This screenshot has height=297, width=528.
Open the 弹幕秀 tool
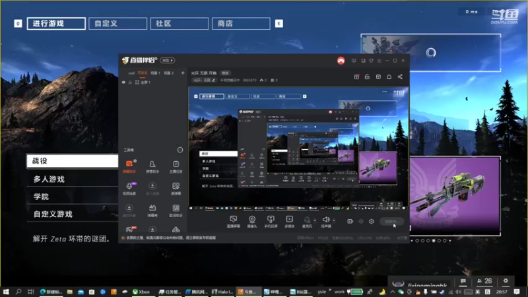click(x=152, y=211)
